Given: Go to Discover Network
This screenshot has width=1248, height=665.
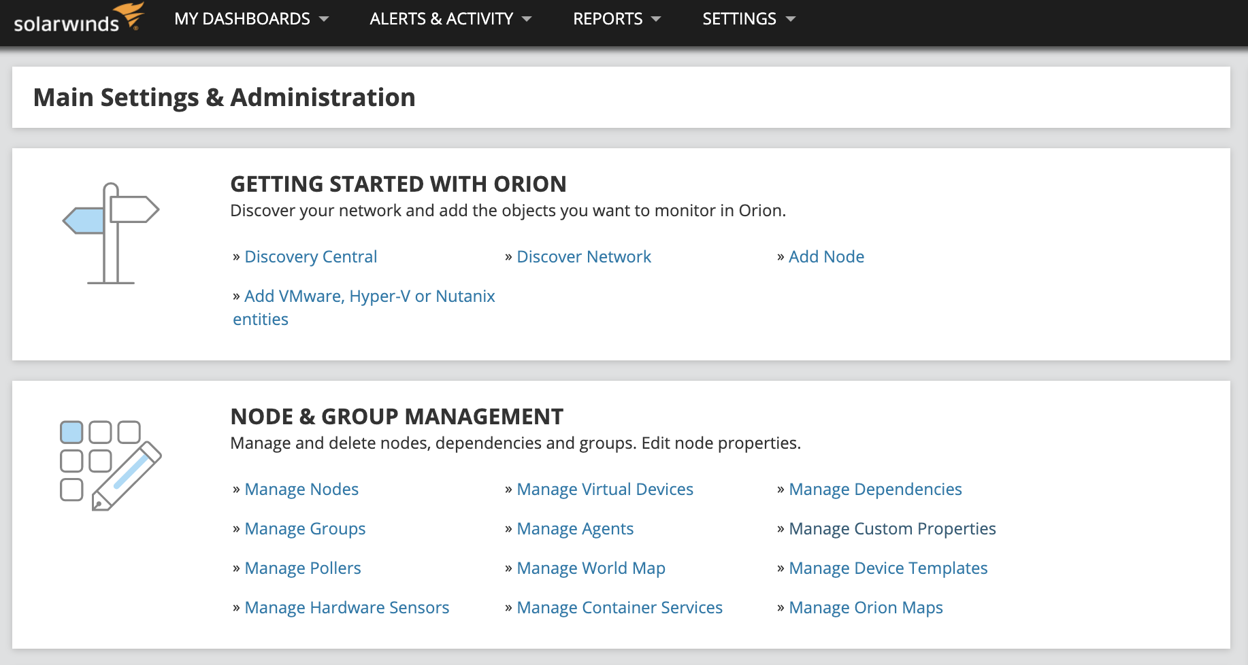Looking at the screenshot, I should 584,256.
